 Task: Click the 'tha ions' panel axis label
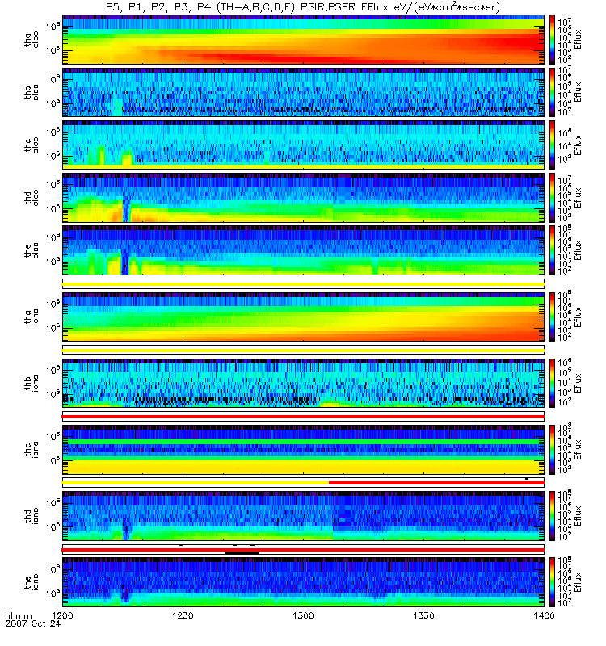point(32,317)
